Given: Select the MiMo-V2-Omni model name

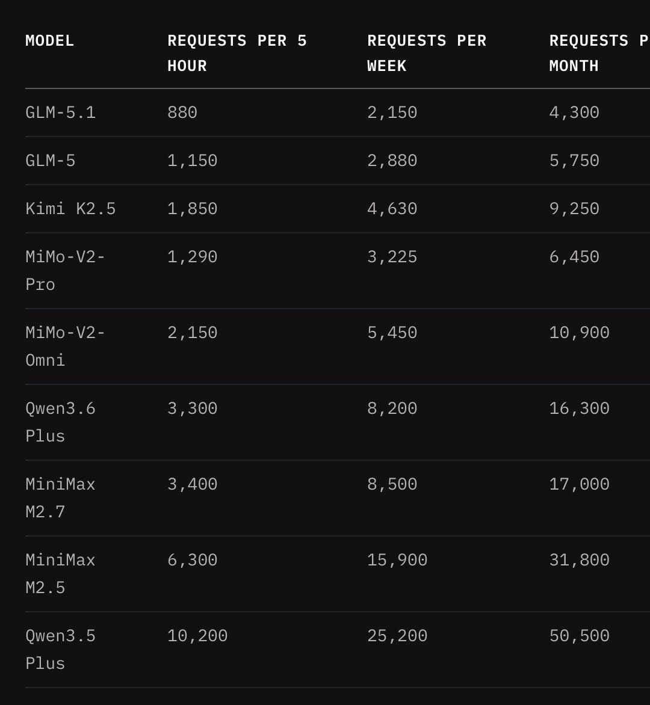Looking at the screenshot, I should tap(65, 346).
